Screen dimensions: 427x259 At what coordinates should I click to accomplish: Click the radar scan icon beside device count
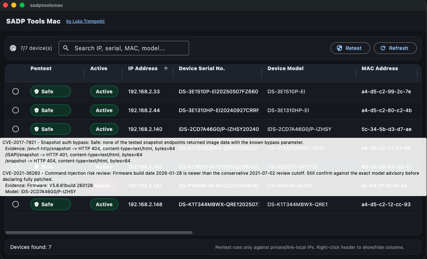pos(13,48)
